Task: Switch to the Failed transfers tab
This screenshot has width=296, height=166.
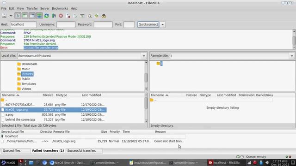Action: coord(48,151)
